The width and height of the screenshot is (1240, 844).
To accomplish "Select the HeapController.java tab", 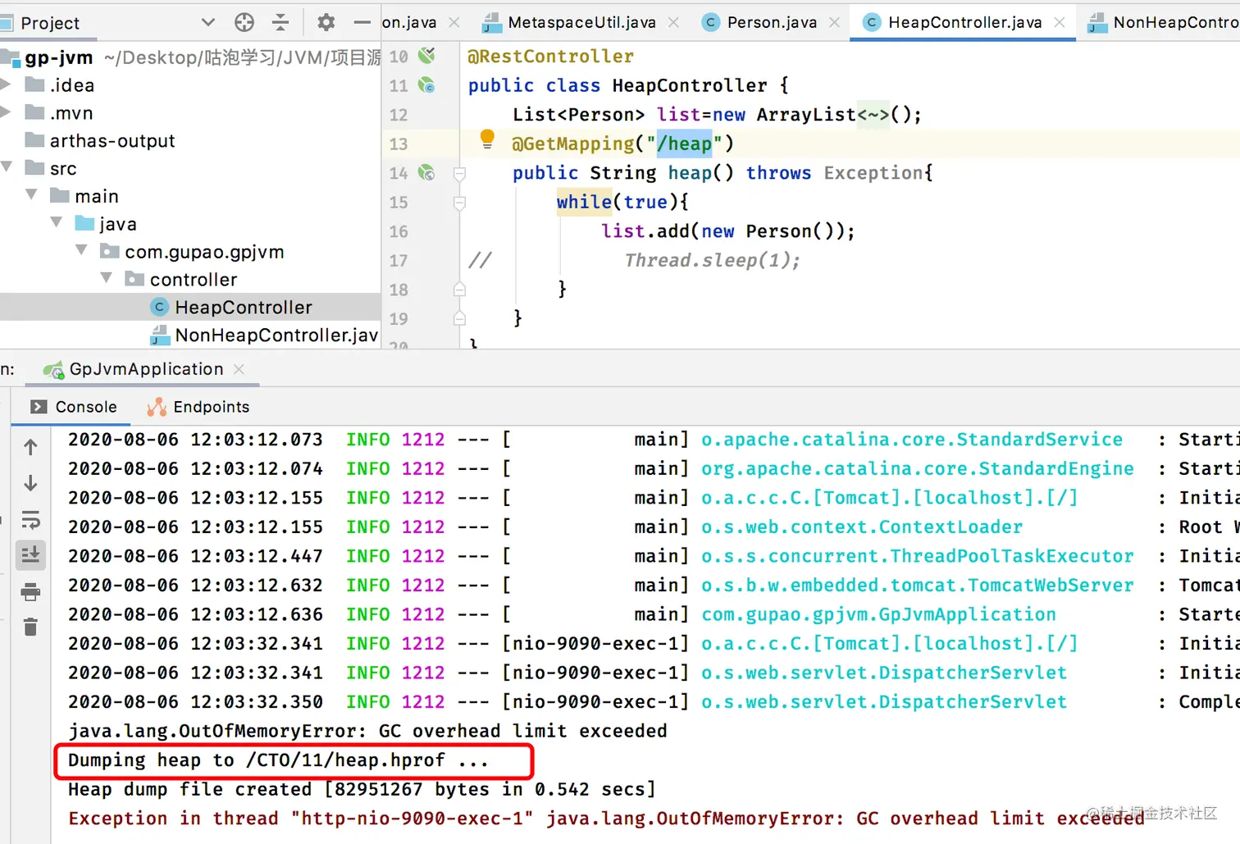I will pos(964,23).
